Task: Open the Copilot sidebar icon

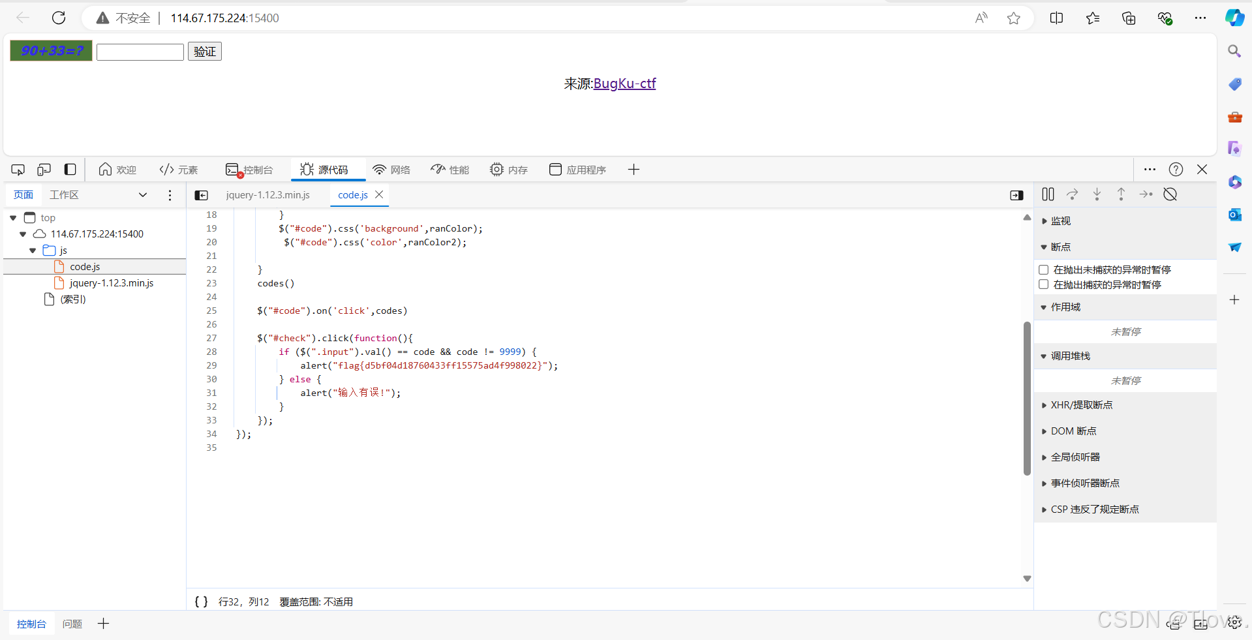Action: (x=1235, y=18)
